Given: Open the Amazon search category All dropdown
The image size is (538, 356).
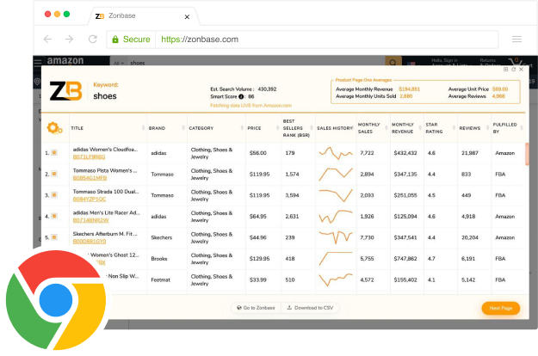Looking at the screenshot, I should 119,63.
